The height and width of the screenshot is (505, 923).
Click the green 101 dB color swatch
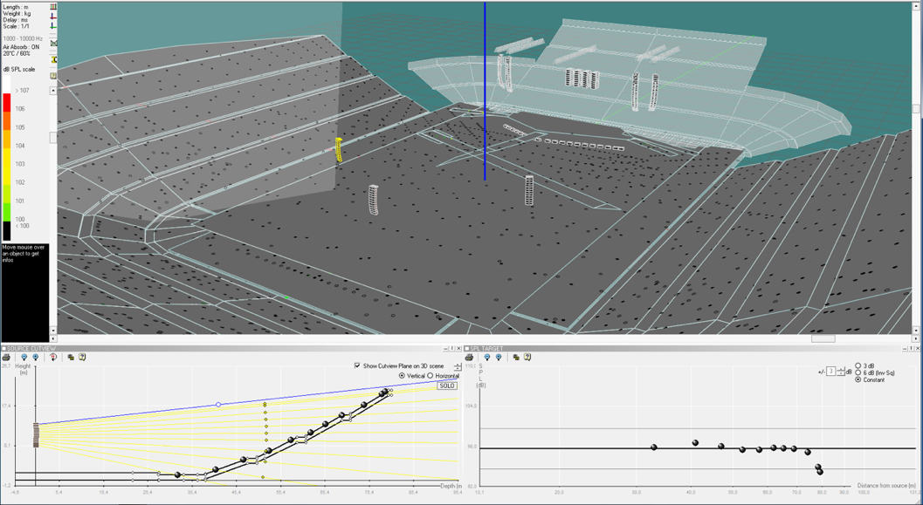6,194
